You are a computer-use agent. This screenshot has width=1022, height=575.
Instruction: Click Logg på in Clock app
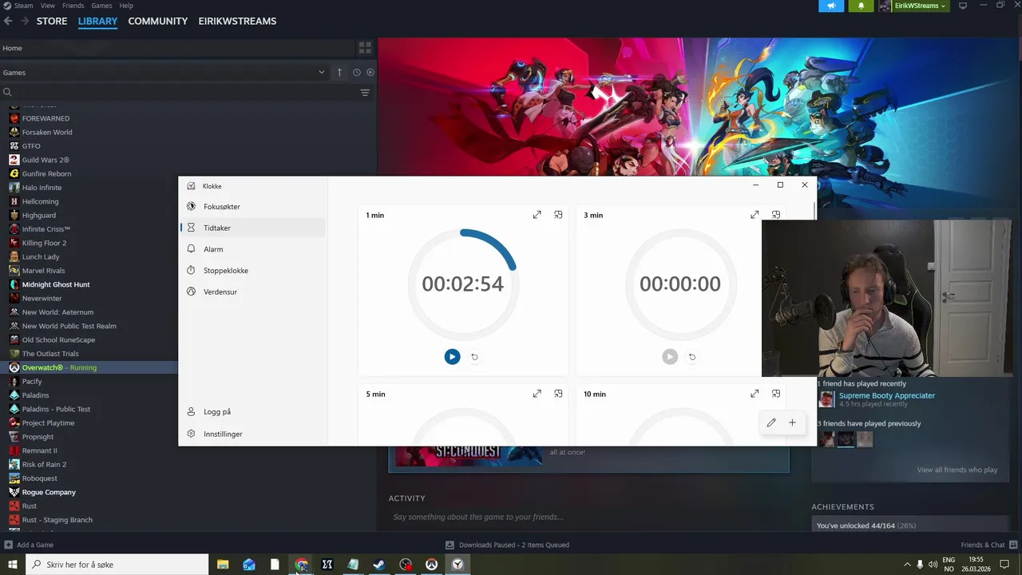(x=253, y=412)
